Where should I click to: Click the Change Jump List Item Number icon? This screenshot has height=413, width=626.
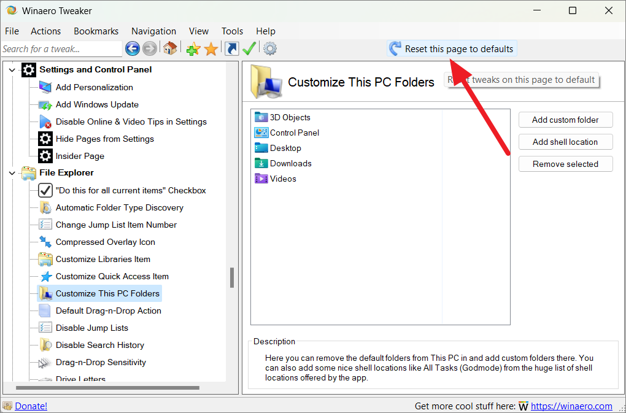coord(45,225)
